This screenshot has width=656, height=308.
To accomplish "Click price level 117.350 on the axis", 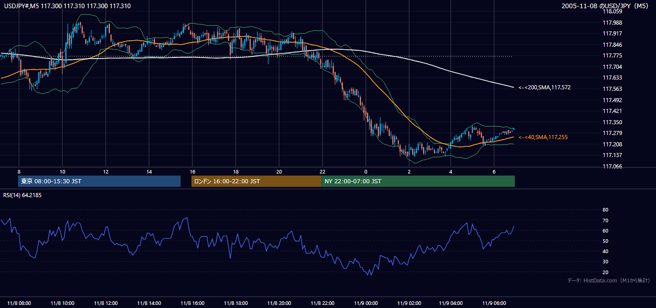I will pyautogui.click(x=612, y=122).
